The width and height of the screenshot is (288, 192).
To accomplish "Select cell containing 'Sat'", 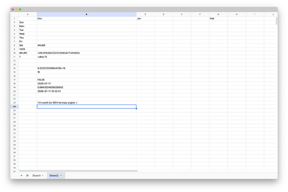I will 28,45.
